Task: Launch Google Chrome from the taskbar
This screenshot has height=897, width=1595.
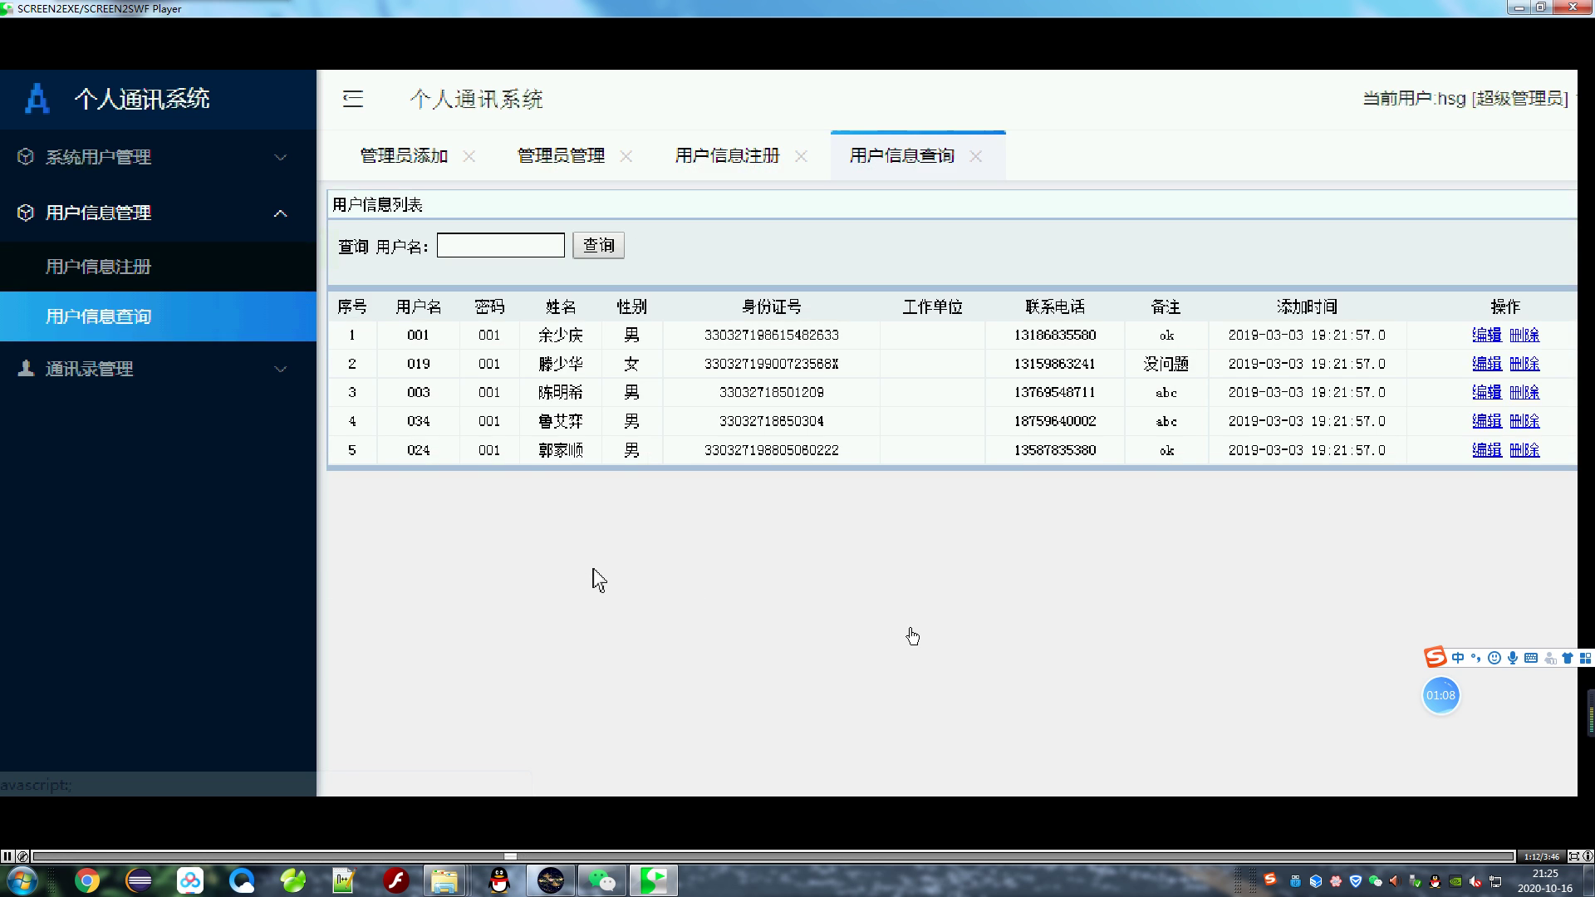Action: click(87, 880)
